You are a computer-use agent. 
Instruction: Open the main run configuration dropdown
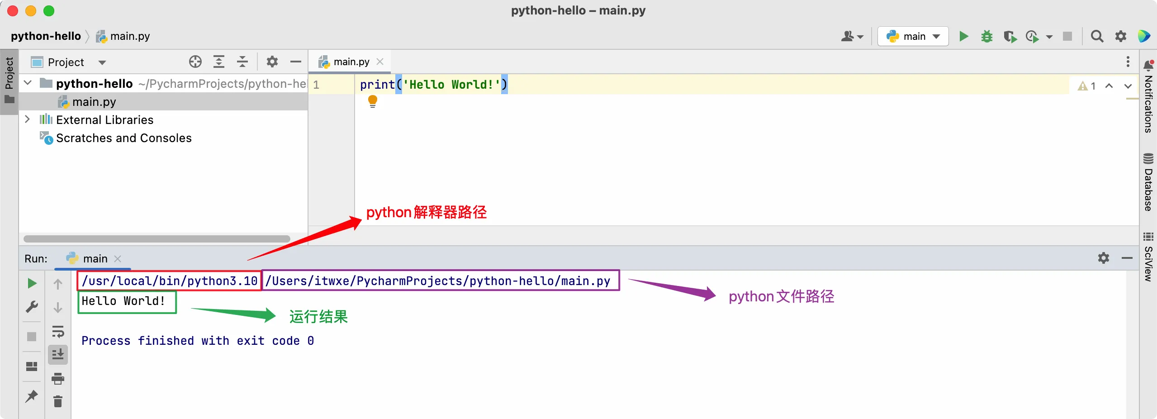click(913, 36)
